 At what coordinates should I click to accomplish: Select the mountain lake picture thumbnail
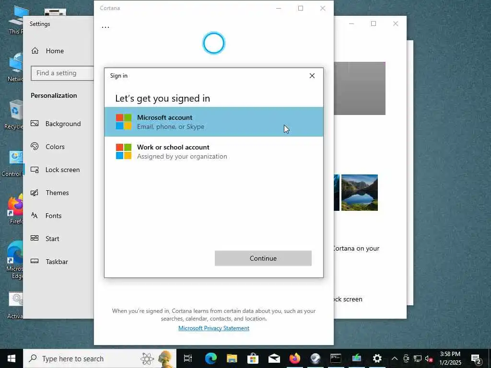[360, 193]
